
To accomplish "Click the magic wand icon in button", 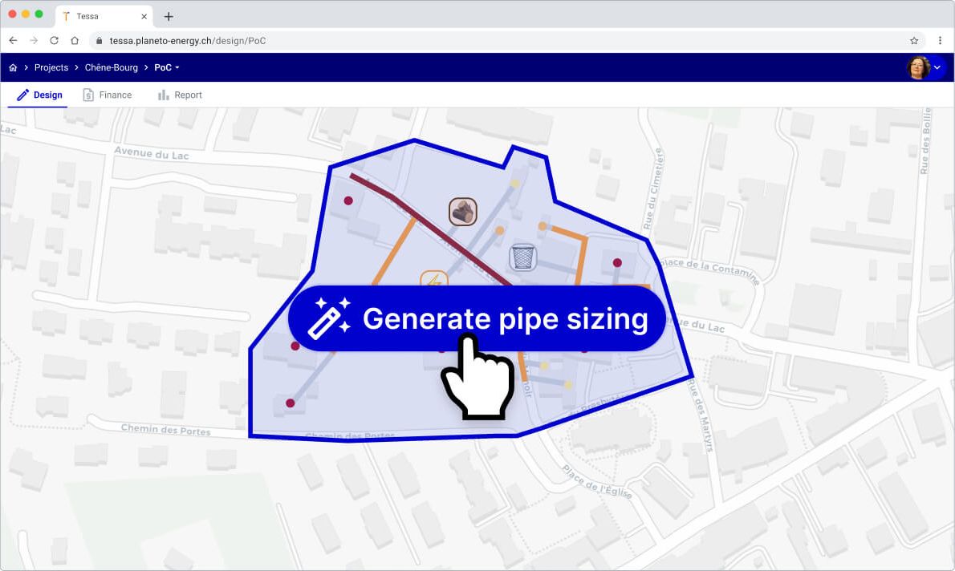I will [330, 318].
